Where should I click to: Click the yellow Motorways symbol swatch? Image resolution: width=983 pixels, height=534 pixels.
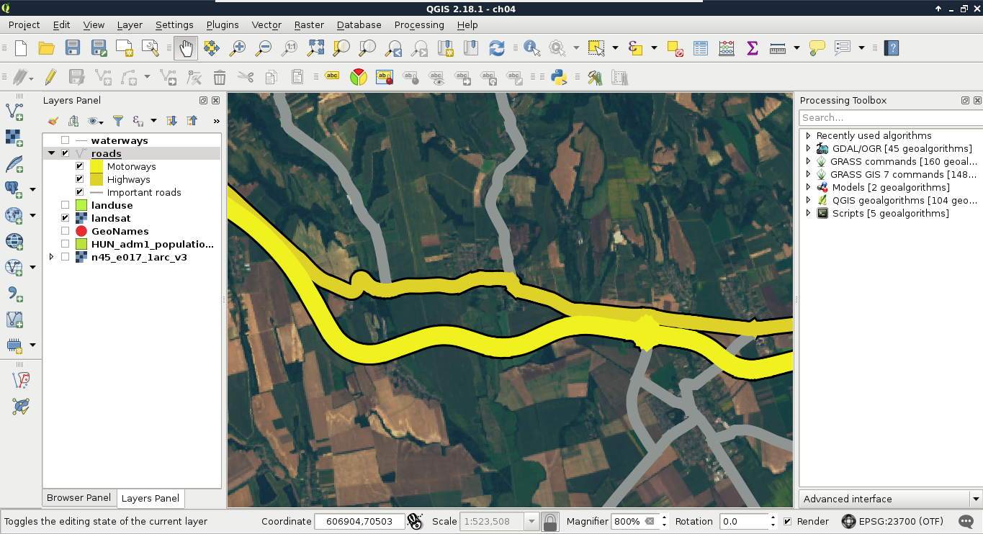(96, 166)
